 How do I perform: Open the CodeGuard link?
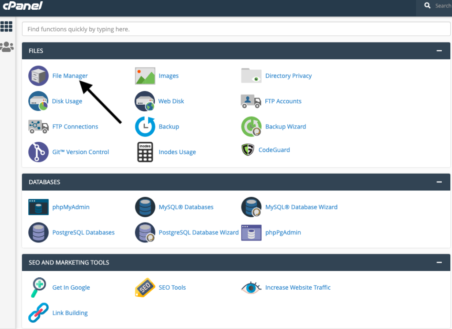pyautogui.click(x=274, y=150)
